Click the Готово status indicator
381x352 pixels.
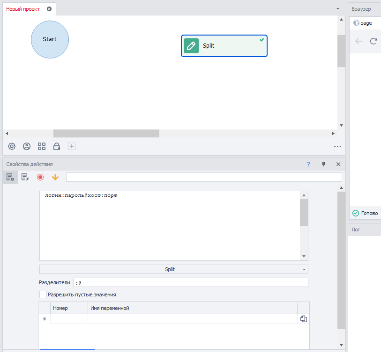[365, 213]
